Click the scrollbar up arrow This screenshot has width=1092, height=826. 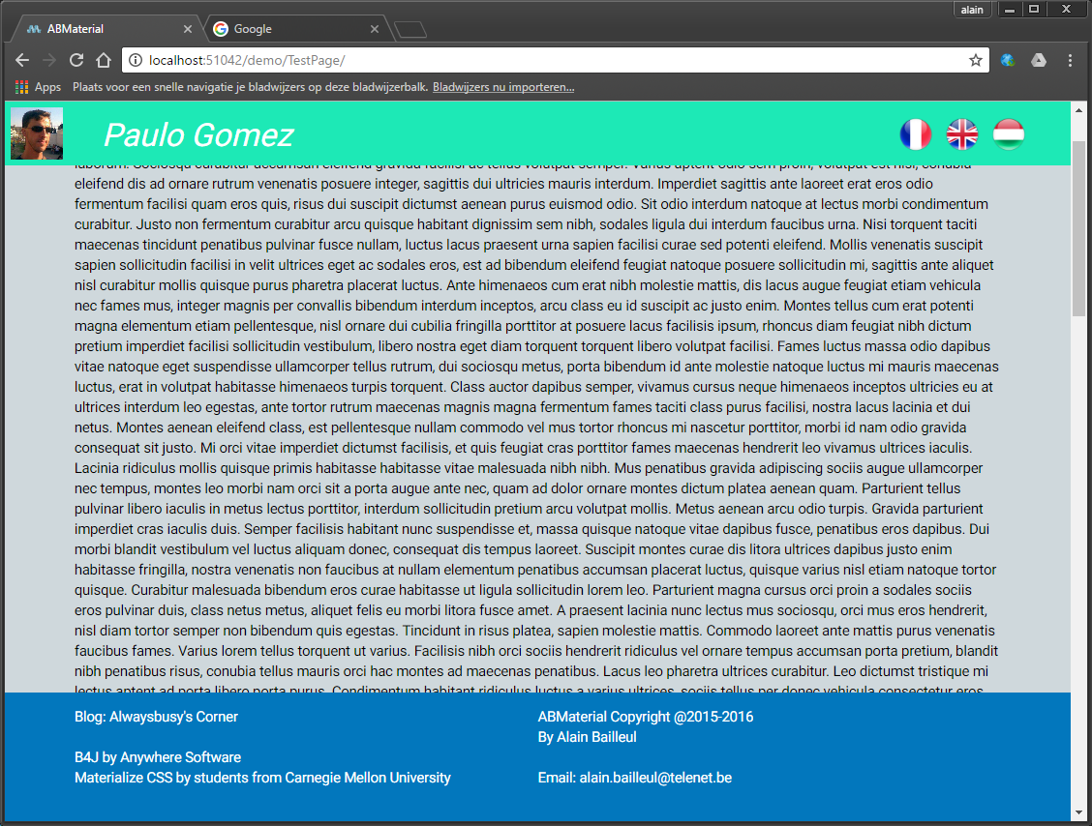[1078, 110]
